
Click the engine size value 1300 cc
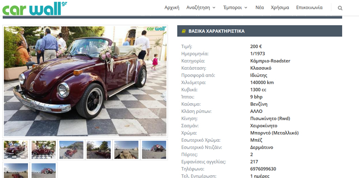tap(258, 90)
